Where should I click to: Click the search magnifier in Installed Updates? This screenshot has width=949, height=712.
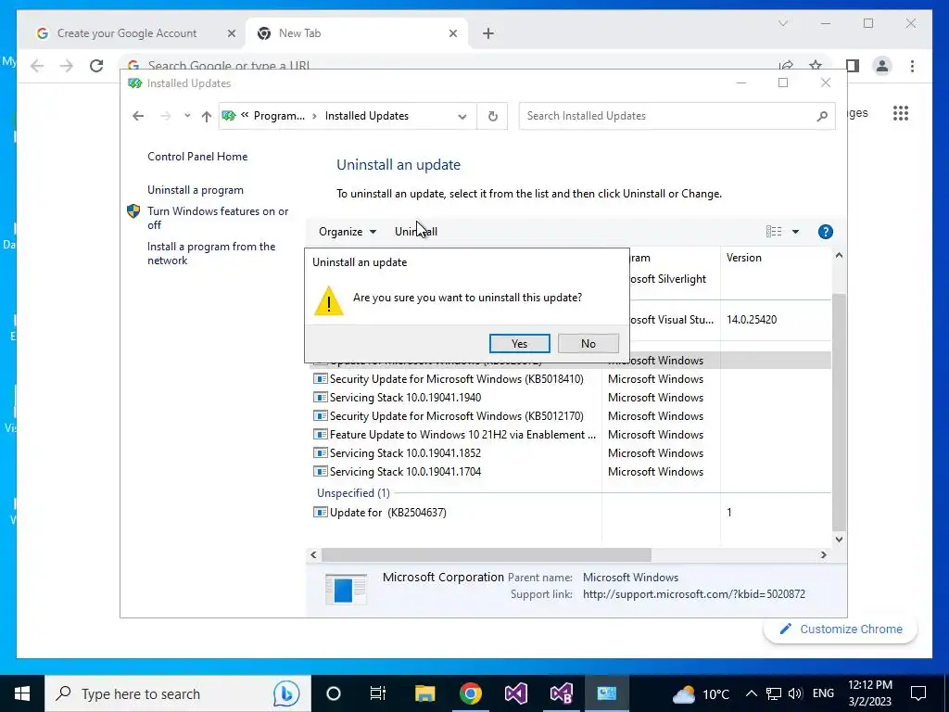click(x=822, y=116)
